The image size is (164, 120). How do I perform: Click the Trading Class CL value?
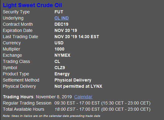click(x=57, y=61)
